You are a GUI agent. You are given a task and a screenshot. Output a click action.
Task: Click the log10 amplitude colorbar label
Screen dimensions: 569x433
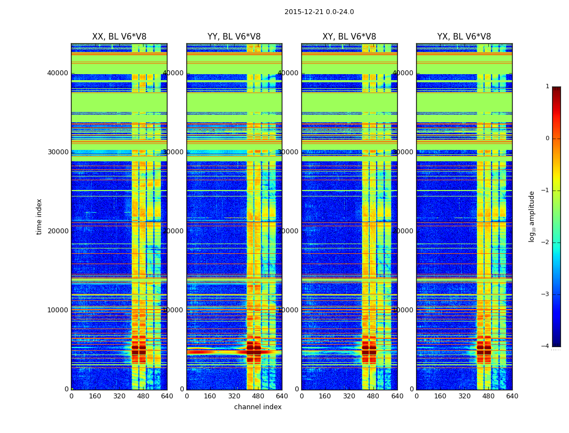(532, 216)
